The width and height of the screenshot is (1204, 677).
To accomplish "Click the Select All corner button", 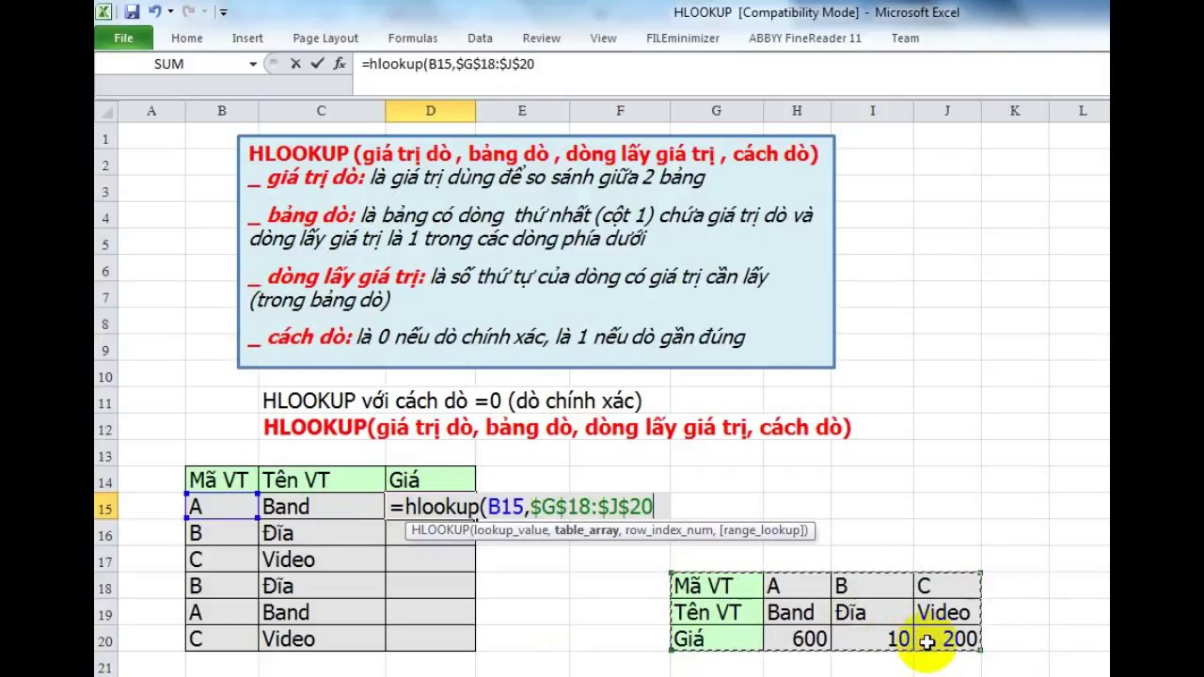I will (x=106, y=111).
